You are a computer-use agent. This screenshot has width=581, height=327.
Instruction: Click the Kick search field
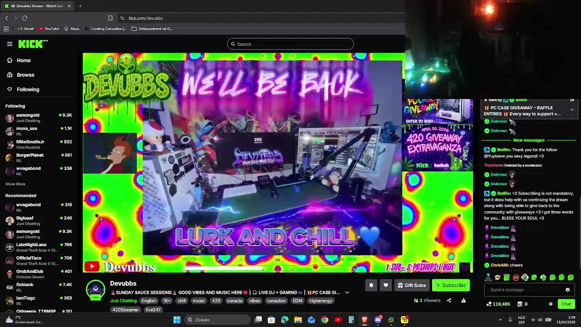click(290, 44)
